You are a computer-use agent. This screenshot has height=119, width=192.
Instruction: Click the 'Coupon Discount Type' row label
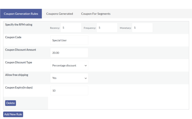pyautogui.click(x=19, y=62)
